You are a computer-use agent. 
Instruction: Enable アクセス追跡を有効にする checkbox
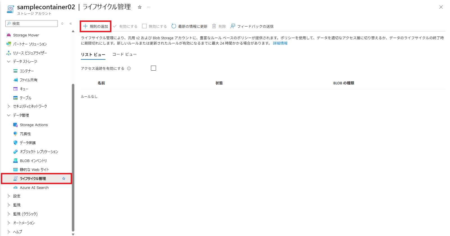click(153, 68)
